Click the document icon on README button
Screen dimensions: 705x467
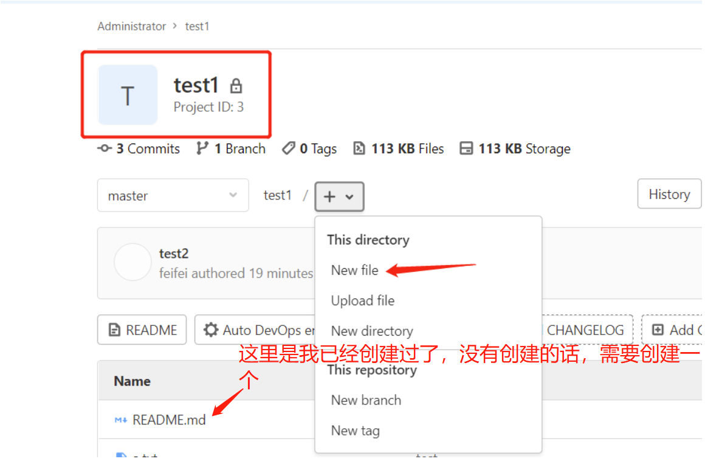[x=113, y=330]
